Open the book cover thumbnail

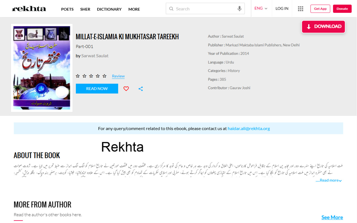(42, 68)
